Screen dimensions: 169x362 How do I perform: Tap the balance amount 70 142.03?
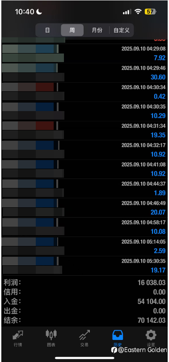coord(152,321)
